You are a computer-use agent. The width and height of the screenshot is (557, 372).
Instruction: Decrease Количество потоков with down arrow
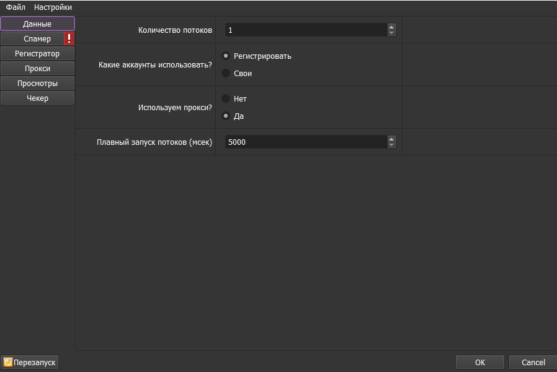[x=391, y=33]
